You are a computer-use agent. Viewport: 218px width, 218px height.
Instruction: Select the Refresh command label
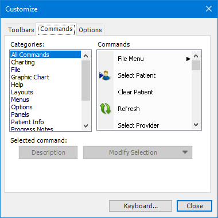(x=129, y=109)
